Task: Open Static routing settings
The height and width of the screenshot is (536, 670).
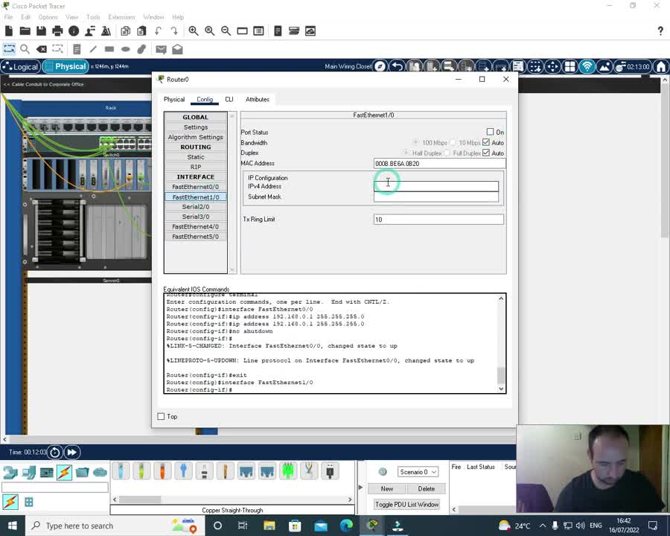Action: pos(196,157)
